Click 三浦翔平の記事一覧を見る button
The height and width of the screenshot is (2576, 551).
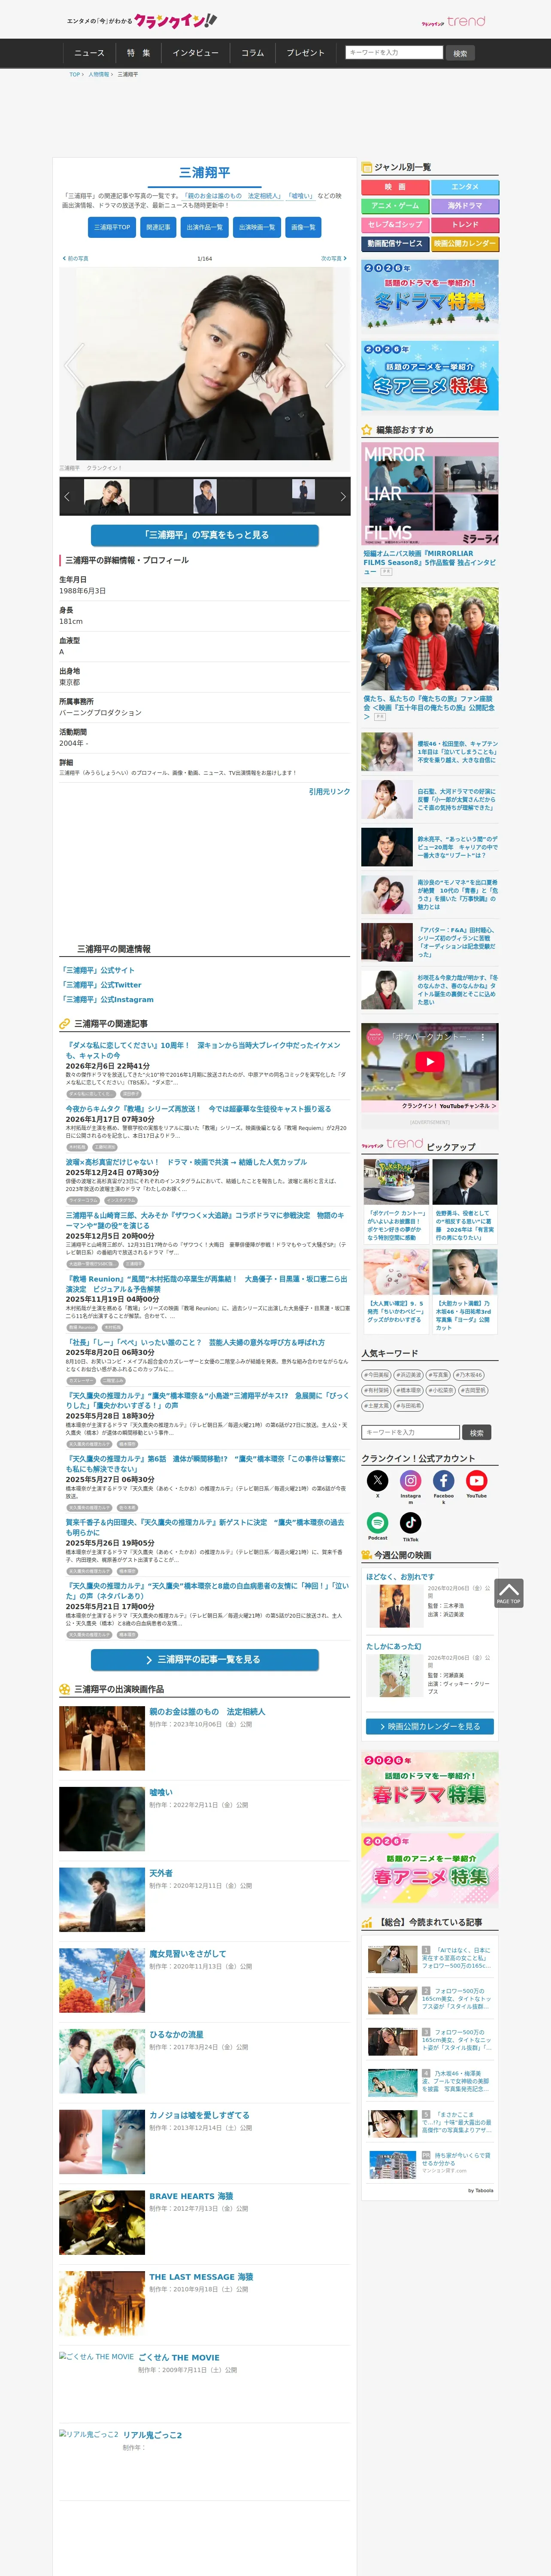(205, 1659)
